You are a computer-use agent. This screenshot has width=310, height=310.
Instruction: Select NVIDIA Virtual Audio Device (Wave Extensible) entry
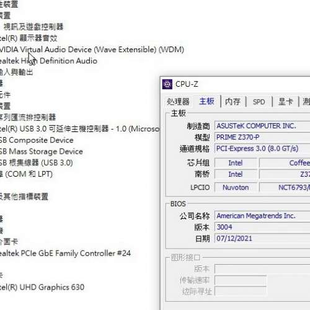(x=92, y=50)
